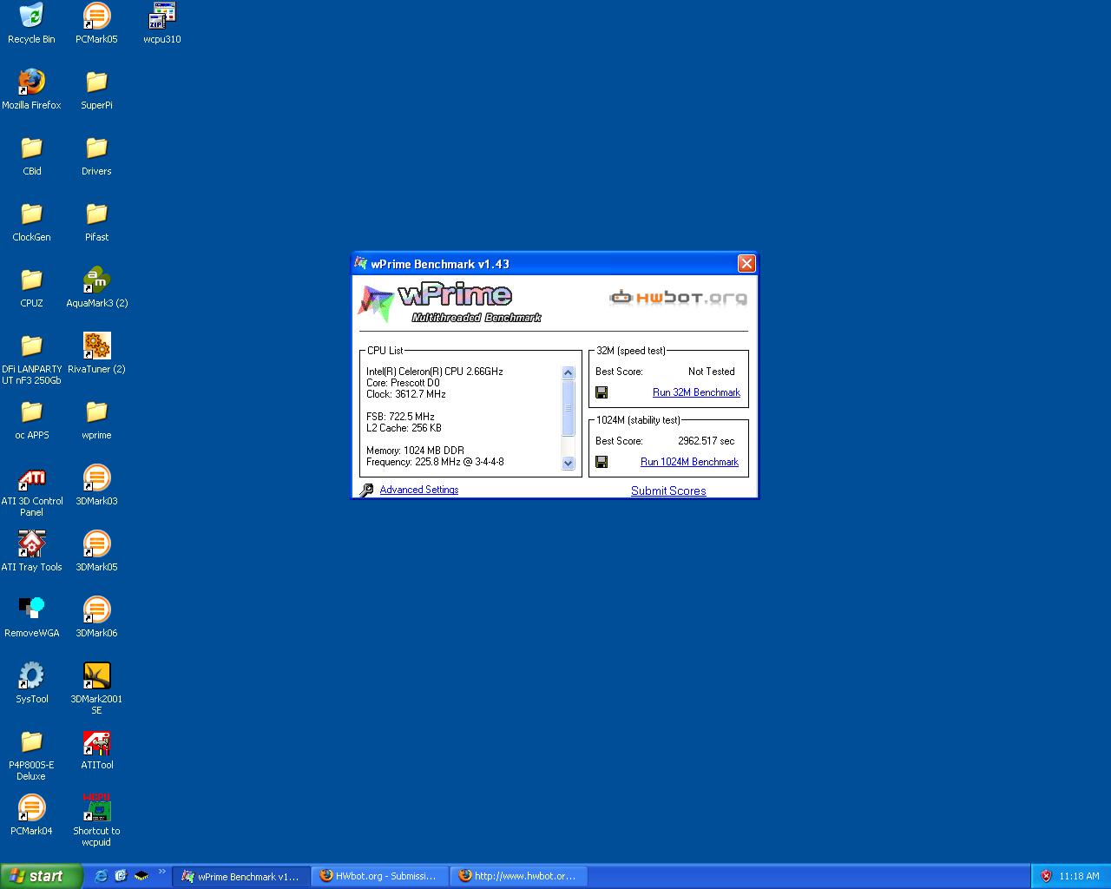The image size is (1111, 889).
Task: Click the third Quick Launch icon
Action: coord(141,876)
